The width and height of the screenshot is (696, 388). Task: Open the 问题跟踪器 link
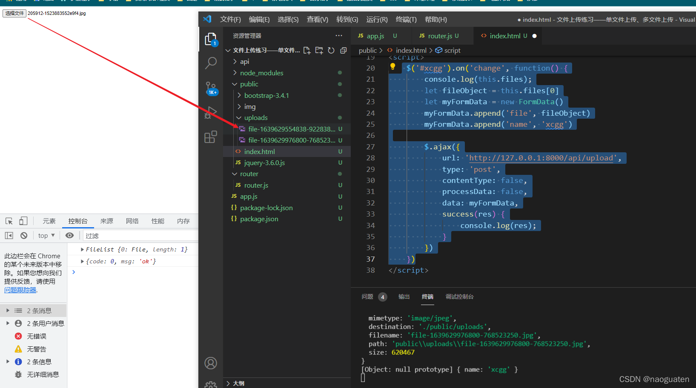pyautogui.click(x=20, y=290)
